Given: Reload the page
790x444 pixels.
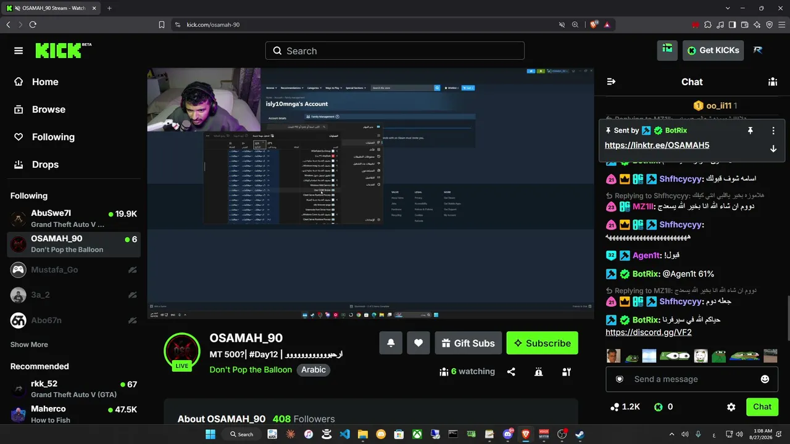Looking at the screenshot, I should pos(33,25).
